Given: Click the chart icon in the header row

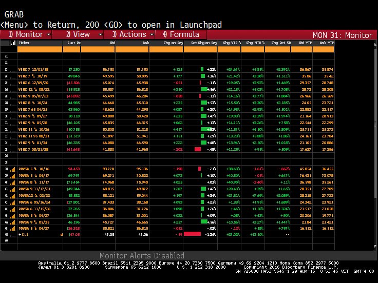Looking at the screenshot, I should pos(13,43).
